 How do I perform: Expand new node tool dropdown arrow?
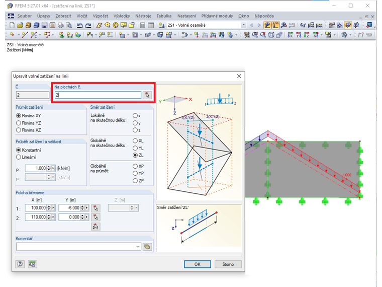point(18,35)
